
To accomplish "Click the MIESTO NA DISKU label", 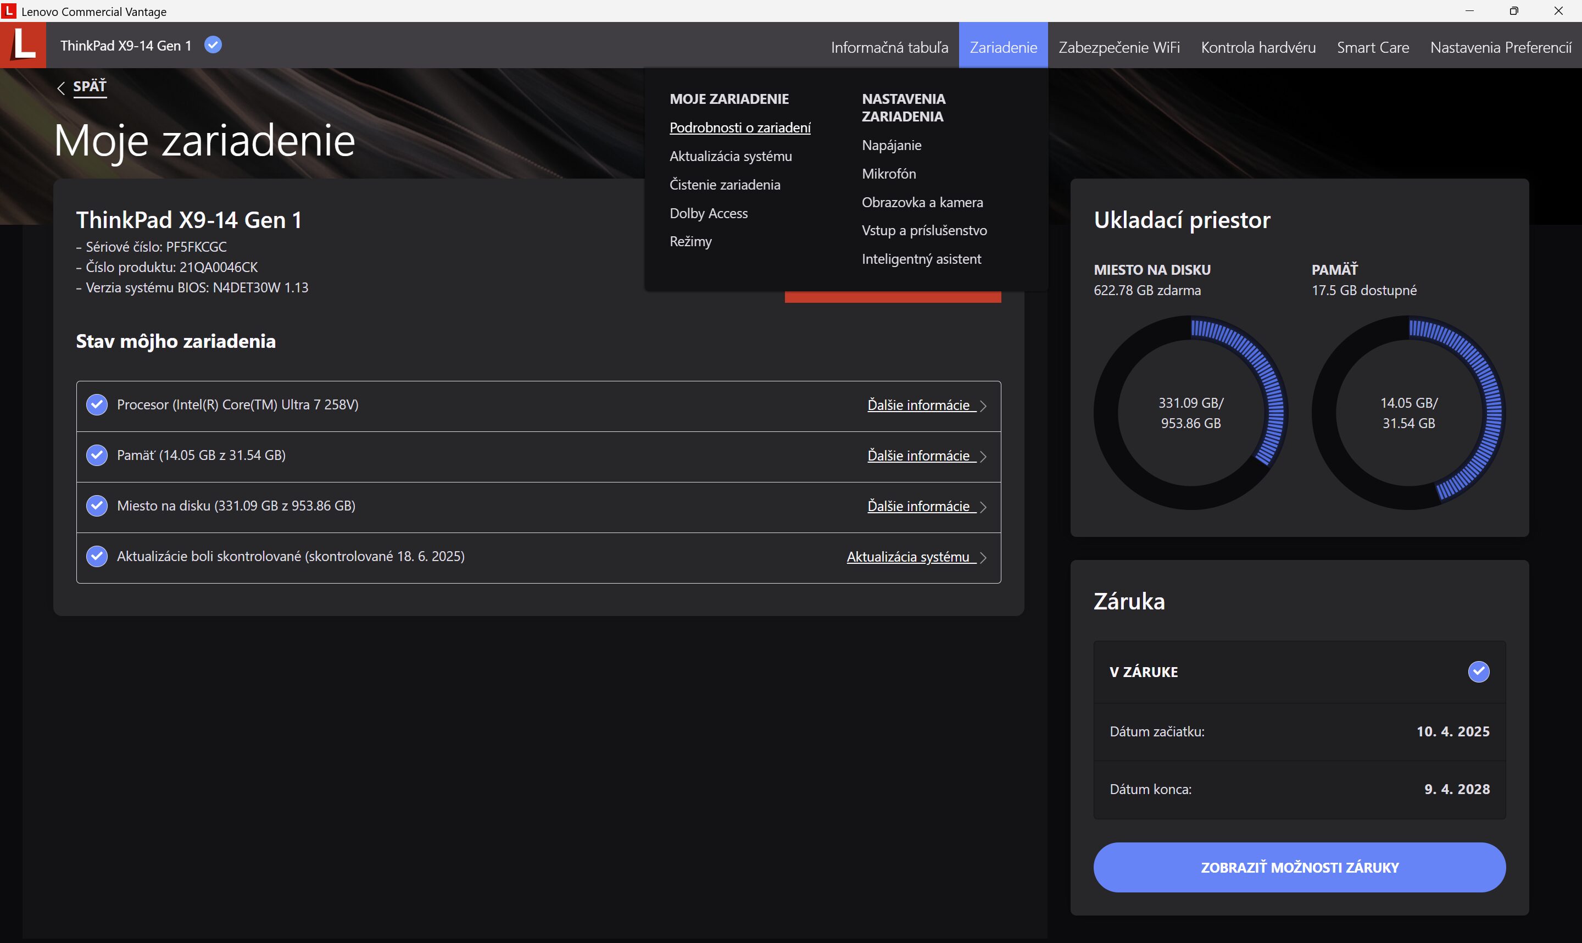I will click(x=1152, y=269).
